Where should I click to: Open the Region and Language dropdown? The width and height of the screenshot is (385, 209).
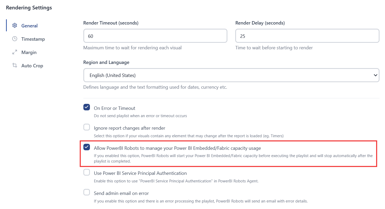[231, 75]
